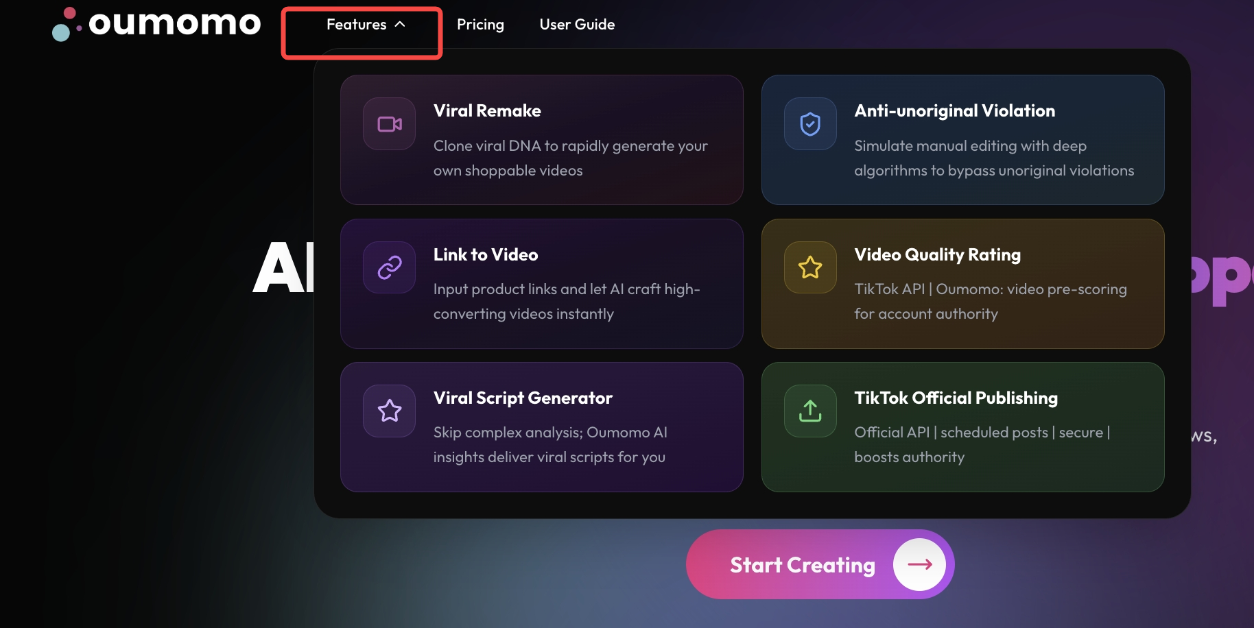Select the Viral Remake feature title

(487, 111)
